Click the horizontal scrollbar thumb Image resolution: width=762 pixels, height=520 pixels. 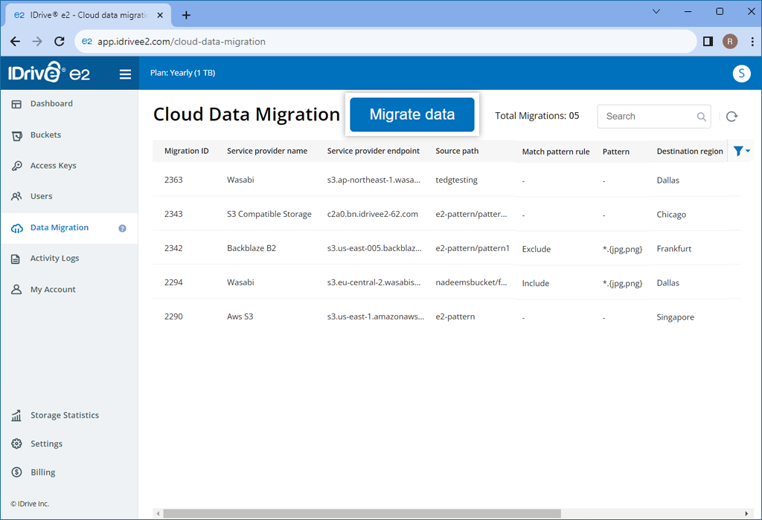[362, 513]
